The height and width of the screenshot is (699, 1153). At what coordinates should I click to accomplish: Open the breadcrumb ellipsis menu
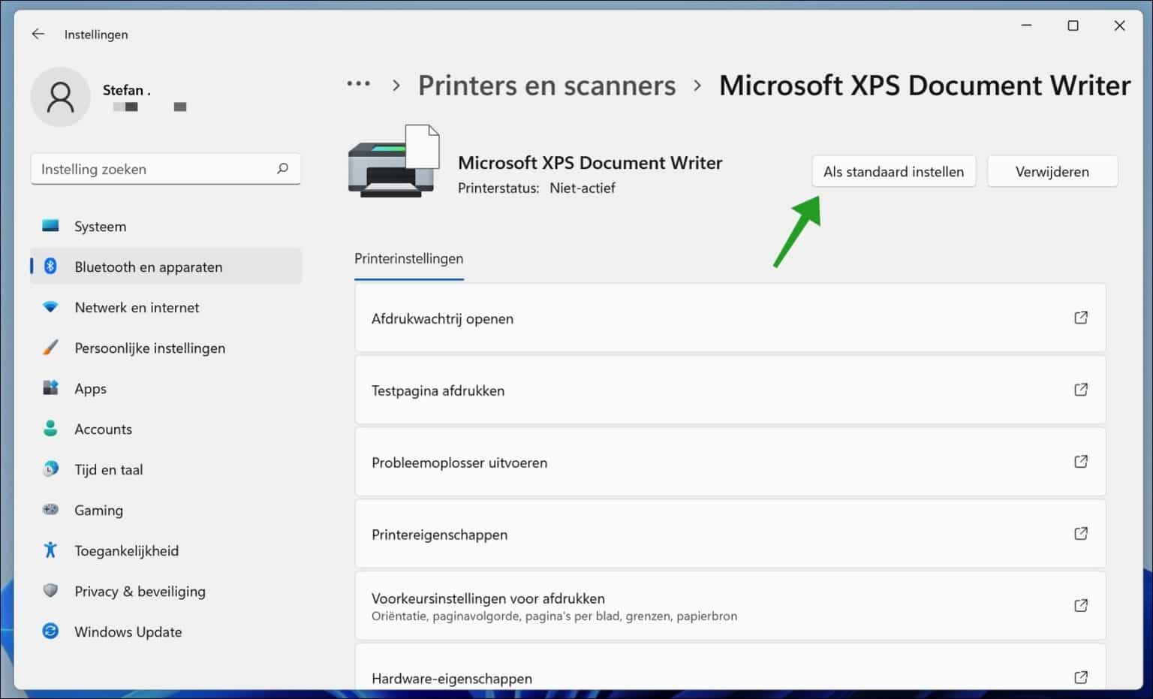359,85
